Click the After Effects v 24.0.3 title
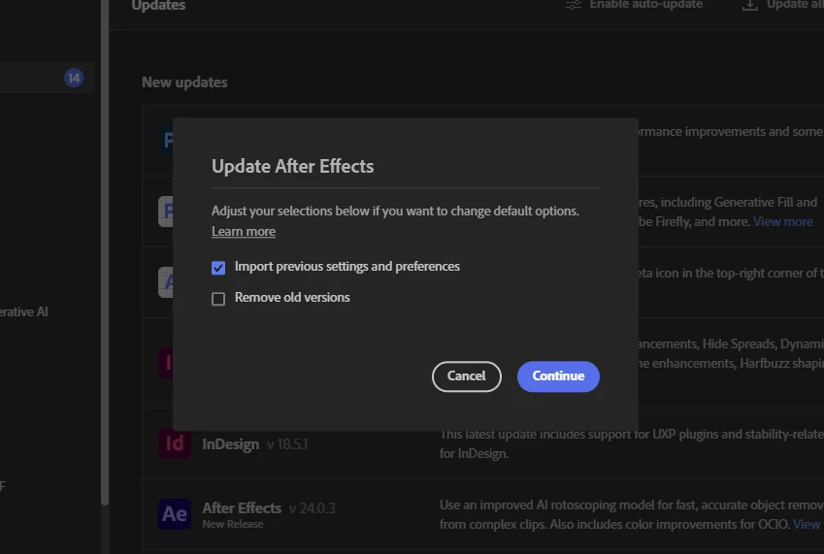824x554 pixels. (269, 507)
